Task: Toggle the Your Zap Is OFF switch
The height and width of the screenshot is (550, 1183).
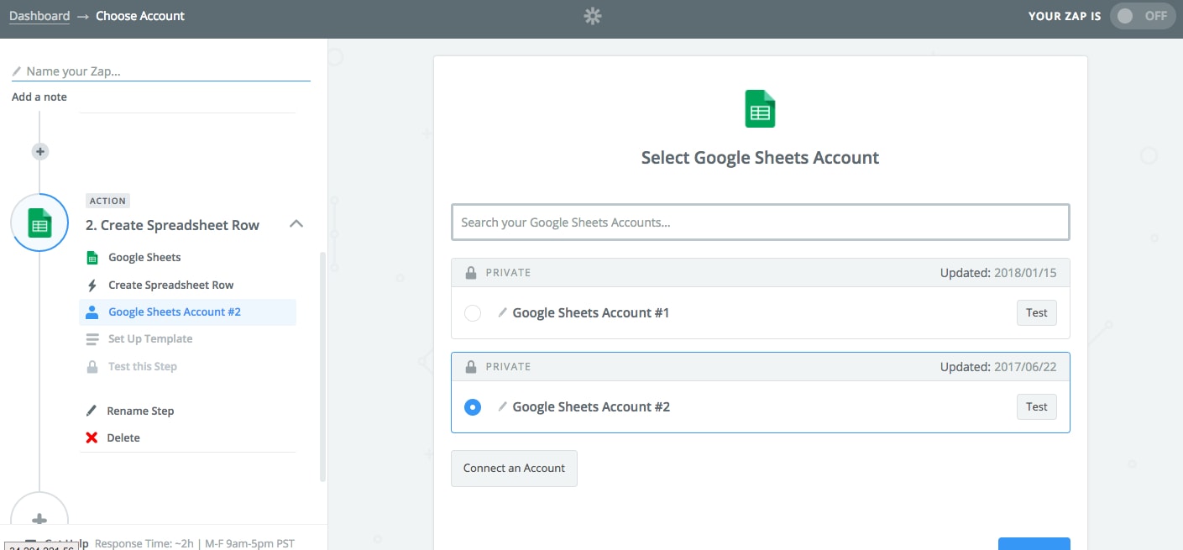Action: 1142,16
